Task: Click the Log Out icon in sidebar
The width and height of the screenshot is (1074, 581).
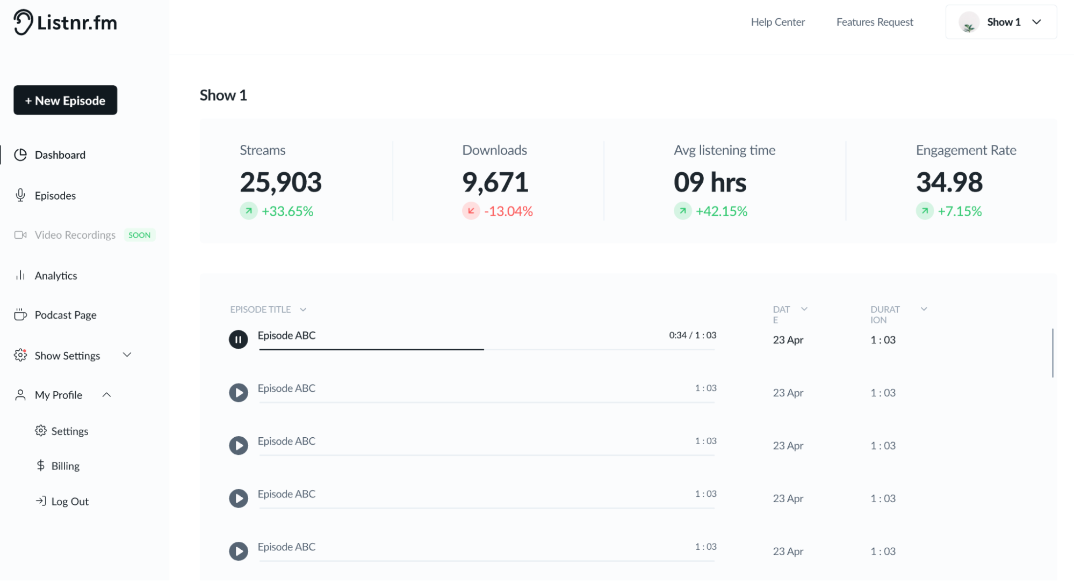Action: click(41, 501)
